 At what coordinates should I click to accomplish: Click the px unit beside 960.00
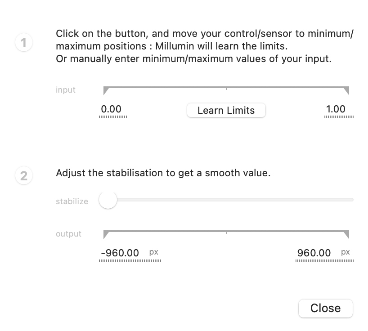click(x=346, y=252)
